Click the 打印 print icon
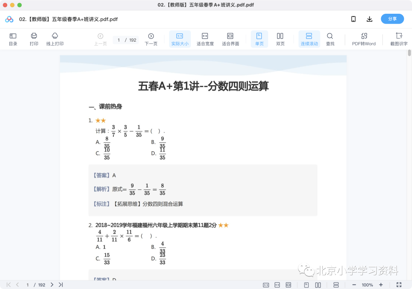Screen dimensions: 412x289 (34, 39)
